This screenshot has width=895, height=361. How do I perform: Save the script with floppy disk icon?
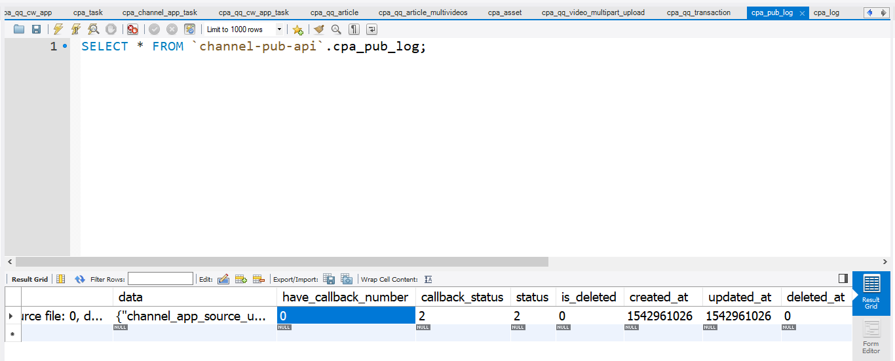click(36, 29)
